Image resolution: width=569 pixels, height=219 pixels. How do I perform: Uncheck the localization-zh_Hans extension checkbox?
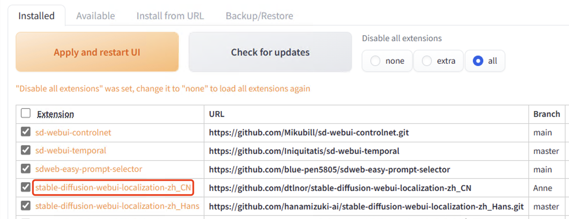[26, 206]
